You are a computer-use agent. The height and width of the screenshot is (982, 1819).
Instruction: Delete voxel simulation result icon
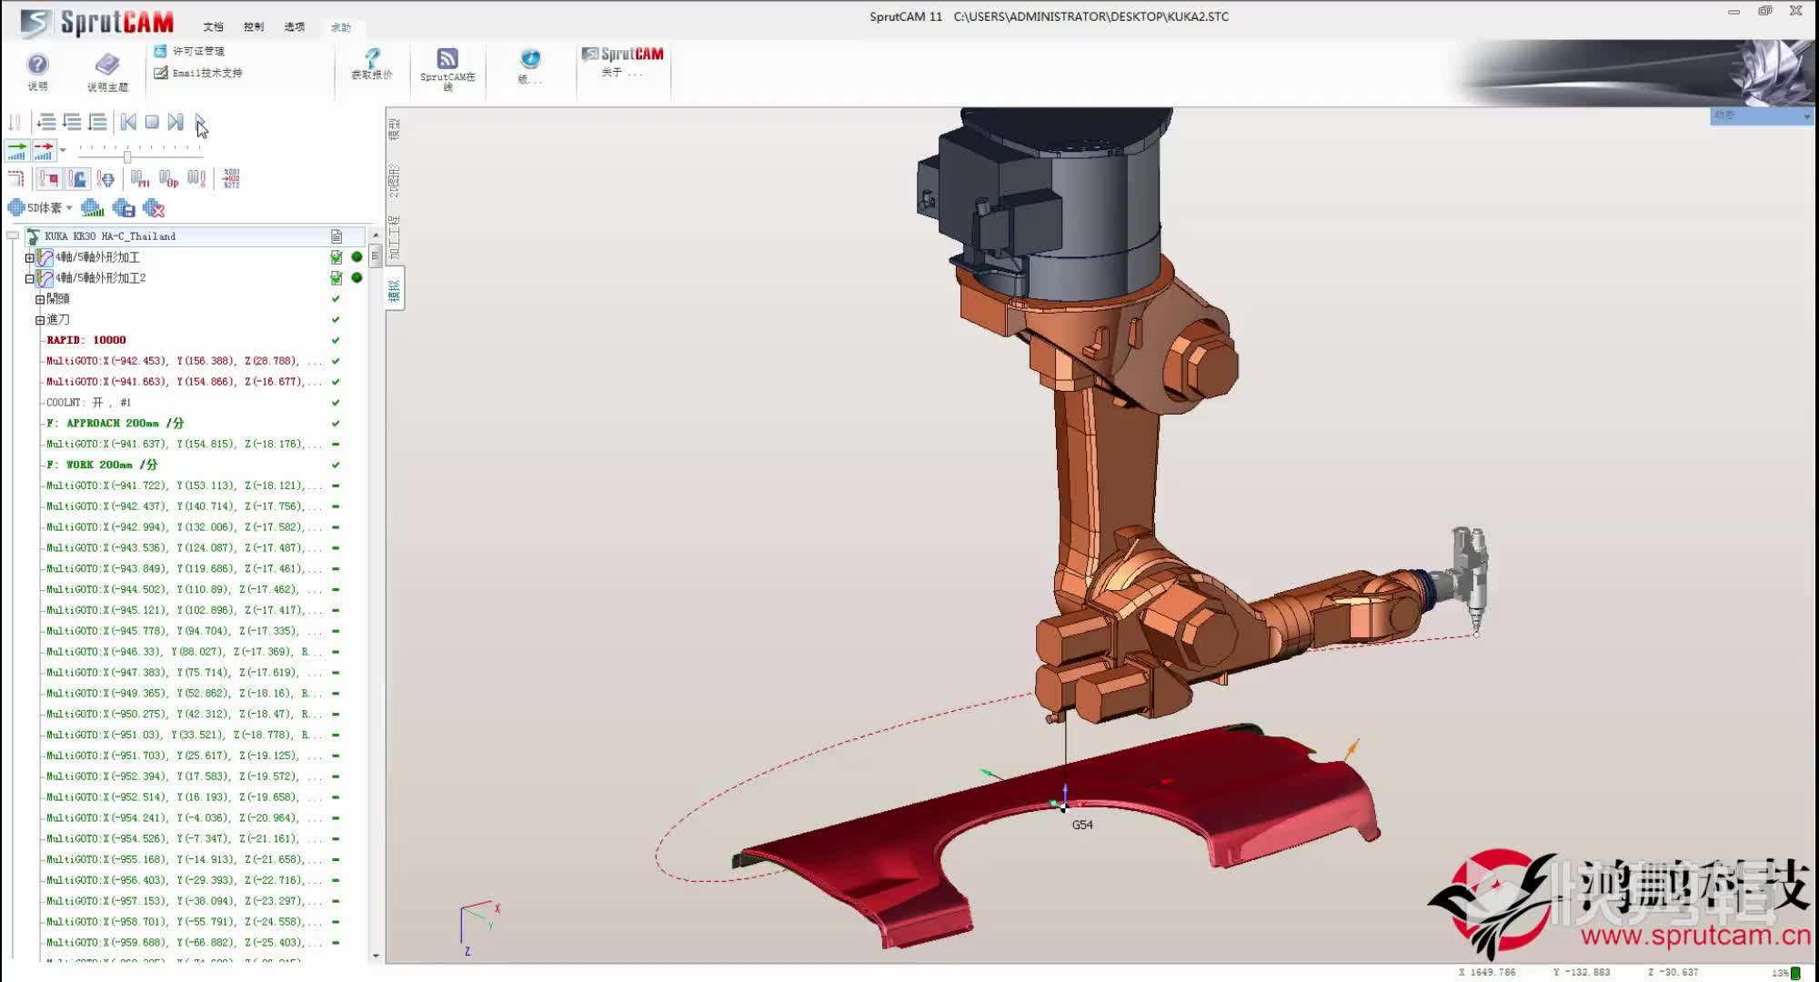[154, 208]
